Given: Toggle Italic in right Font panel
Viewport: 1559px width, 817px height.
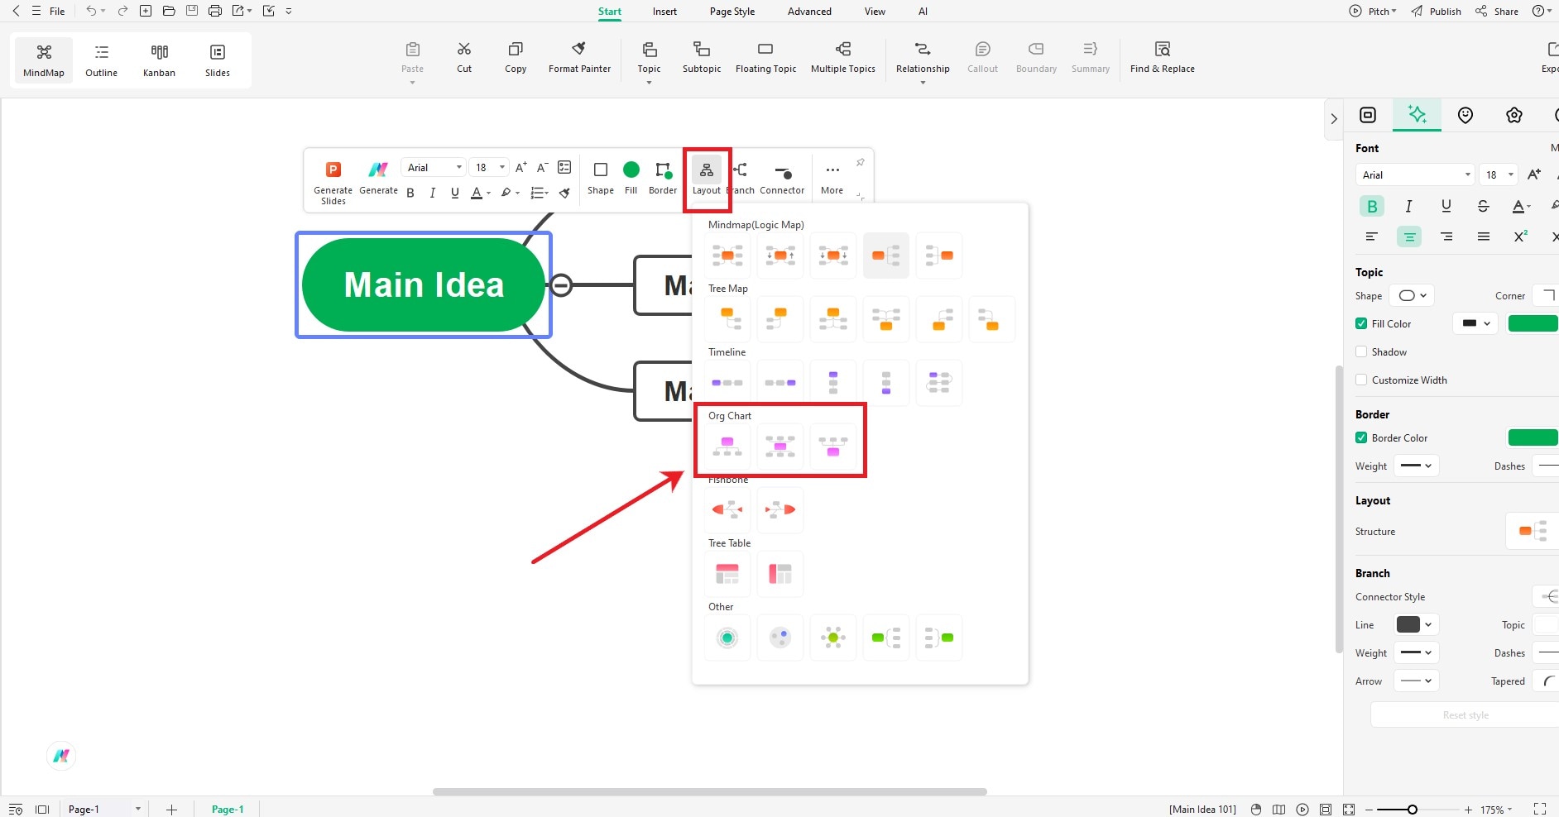Looking at the screenshot, I should point(1408,206).
